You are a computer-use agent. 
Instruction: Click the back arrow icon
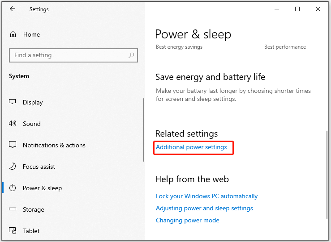(13, 9)
